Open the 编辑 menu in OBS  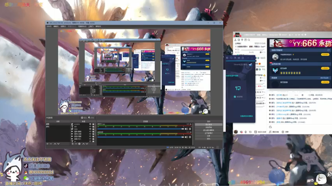coord(56,26)
